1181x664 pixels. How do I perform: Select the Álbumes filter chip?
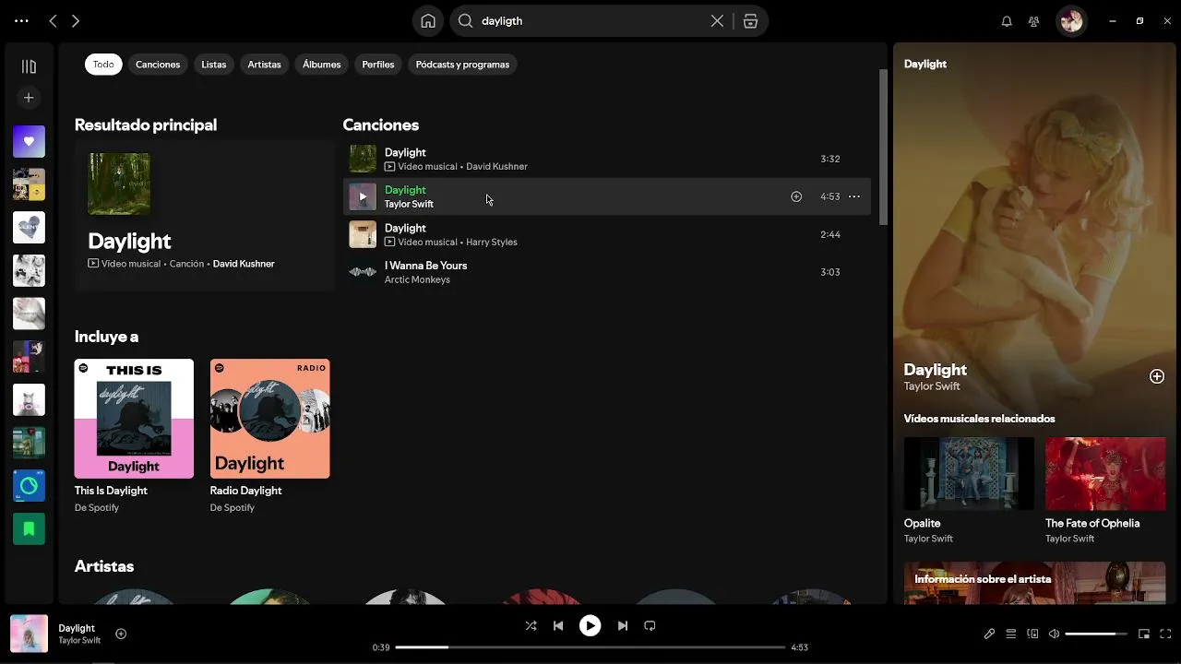[x=321, y=65]
